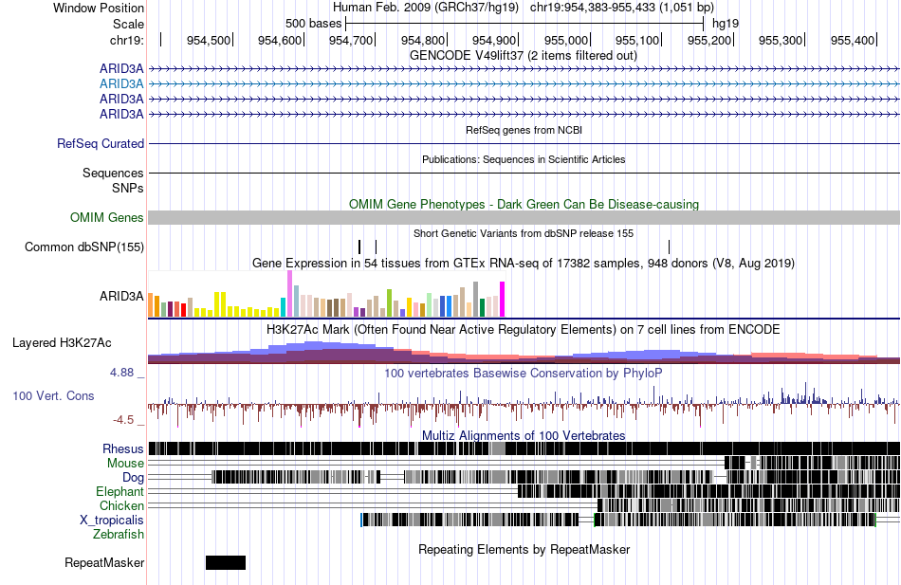Select the Mouse alignment label

[x=125, y=464]
